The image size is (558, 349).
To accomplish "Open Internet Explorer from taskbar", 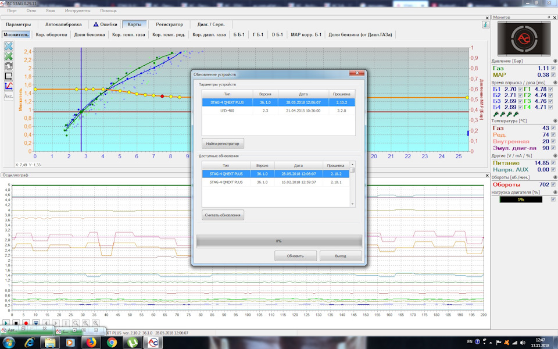I will (x=30, y=343).
